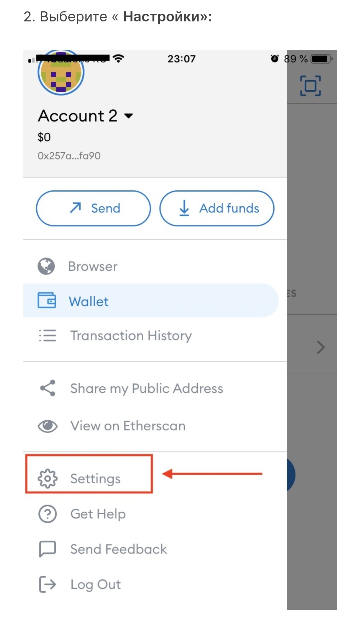This screenshot has height=620, width=360.
Task: Click the Transaction History list icon
Action: click(47, 335)
